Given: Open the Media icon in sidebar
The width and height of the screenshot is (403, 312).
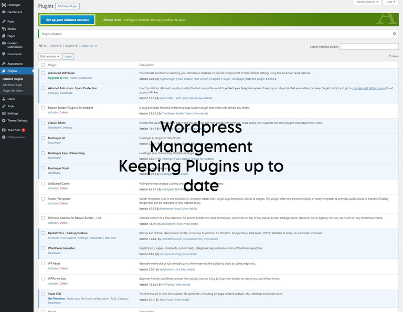Looking at the screenshot, I should tap(4, 29).
